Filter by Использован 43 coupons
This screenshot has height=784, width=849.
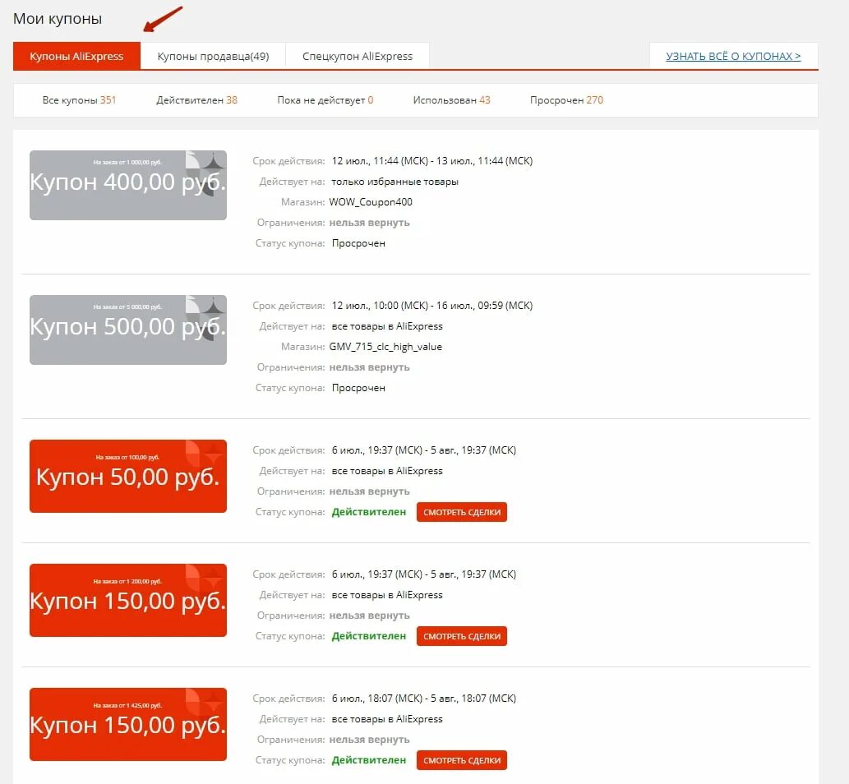tap(451, 100)
